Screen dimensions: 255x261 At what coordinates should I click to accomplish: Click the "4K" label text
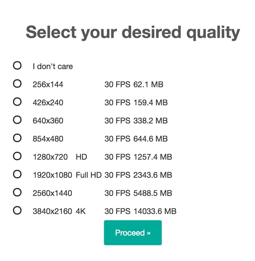pyautogui.click(x=80, y=211)
